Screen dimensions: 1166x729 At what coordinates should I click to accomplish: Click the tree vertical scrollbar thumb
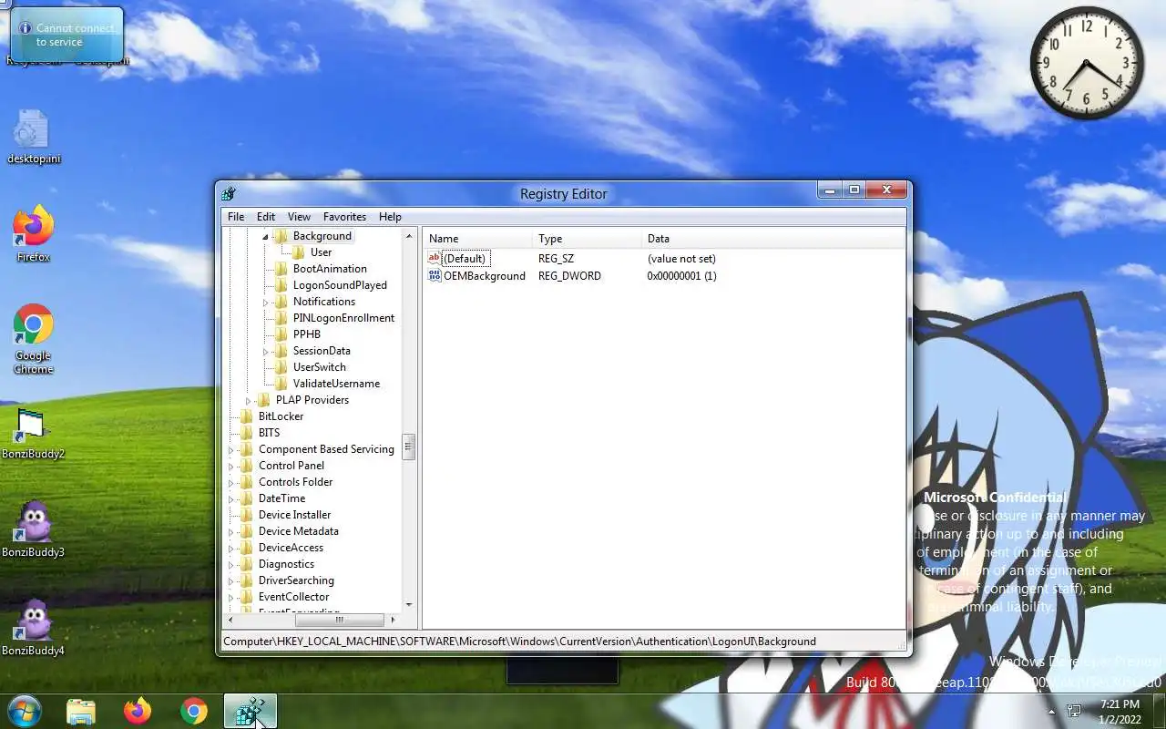tap(408, 447)
